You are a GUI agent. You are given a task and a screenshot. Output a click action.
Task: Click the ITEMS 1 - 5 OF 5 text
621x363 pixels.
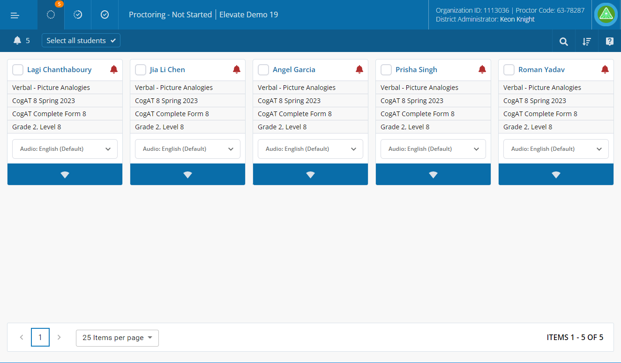pyautogui.click(x=575, y=337)
